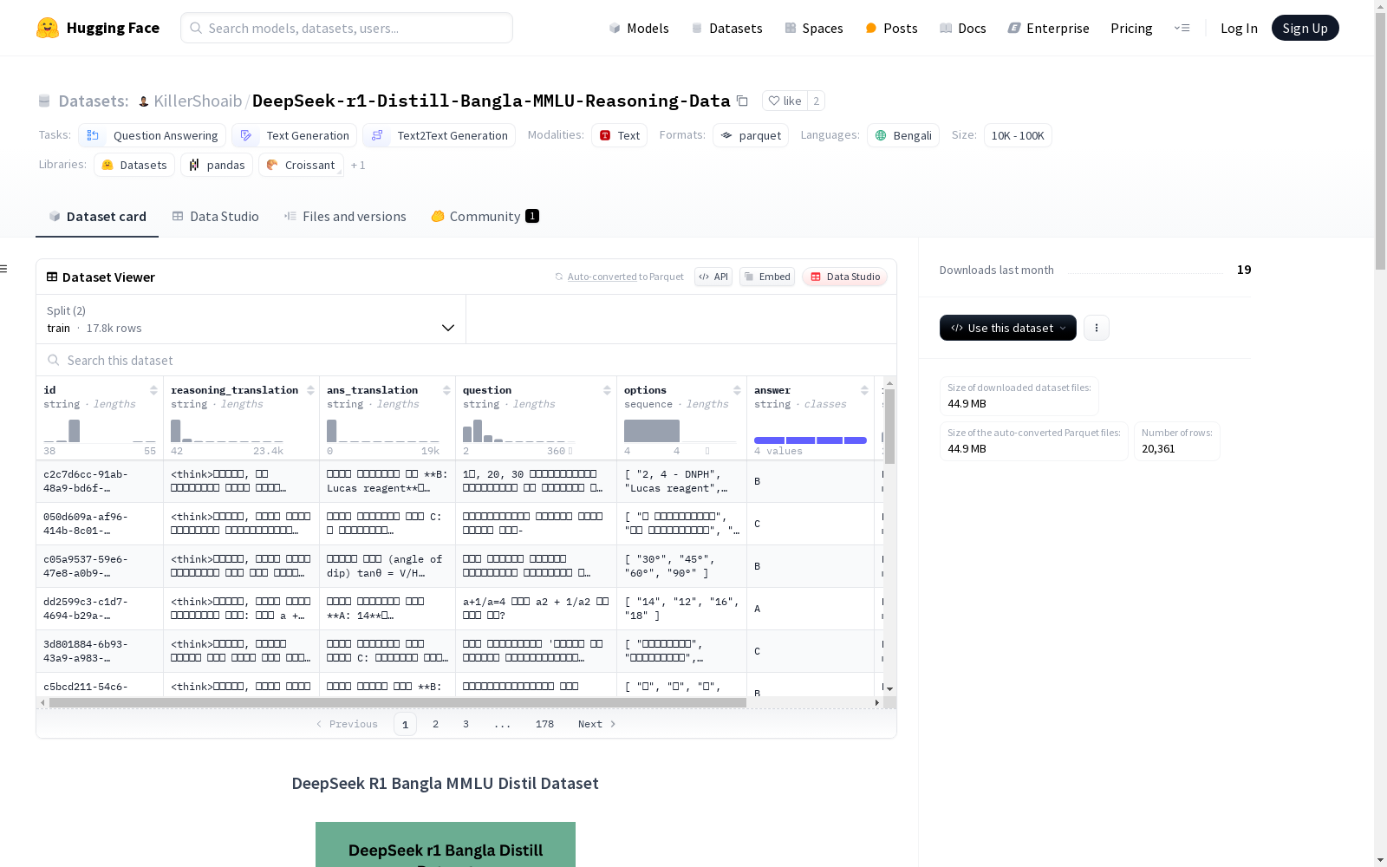Click the table's vertical scrollbar
Screen dimensions: 1387x867
(889, 426)
